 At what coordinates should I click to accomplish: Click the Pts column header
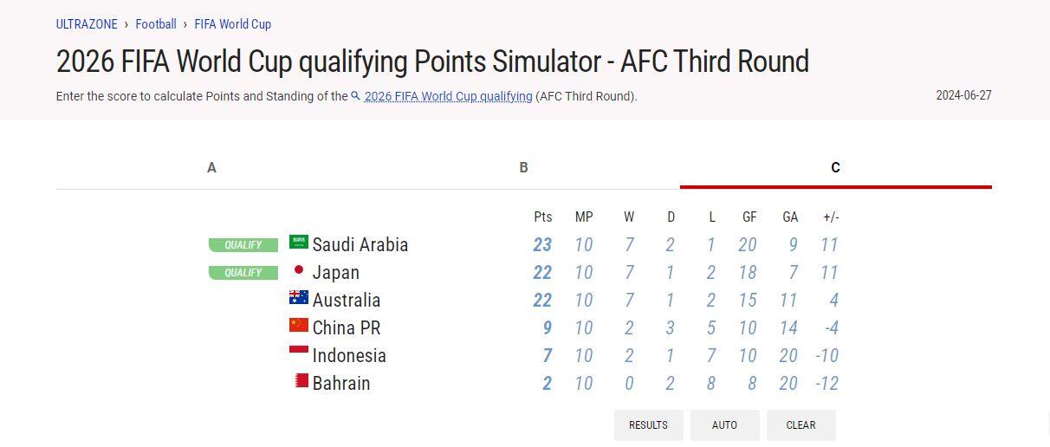[x=543, y=217]
